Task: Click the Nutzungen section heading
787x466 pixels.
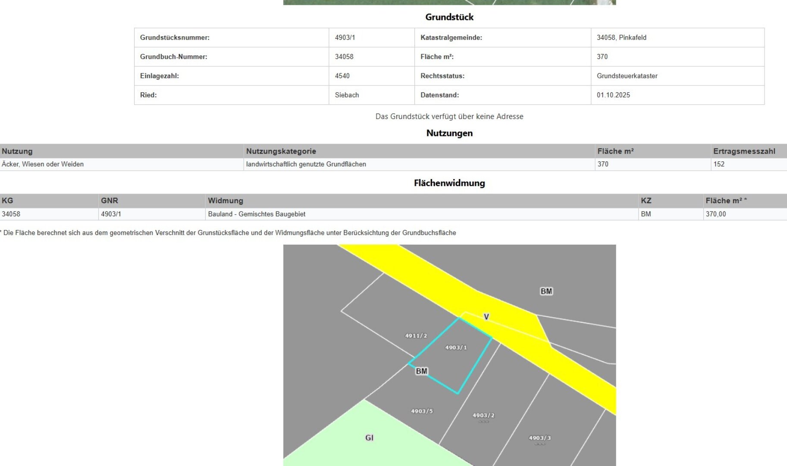Action: pyautogui.click(x=449, y=133)
